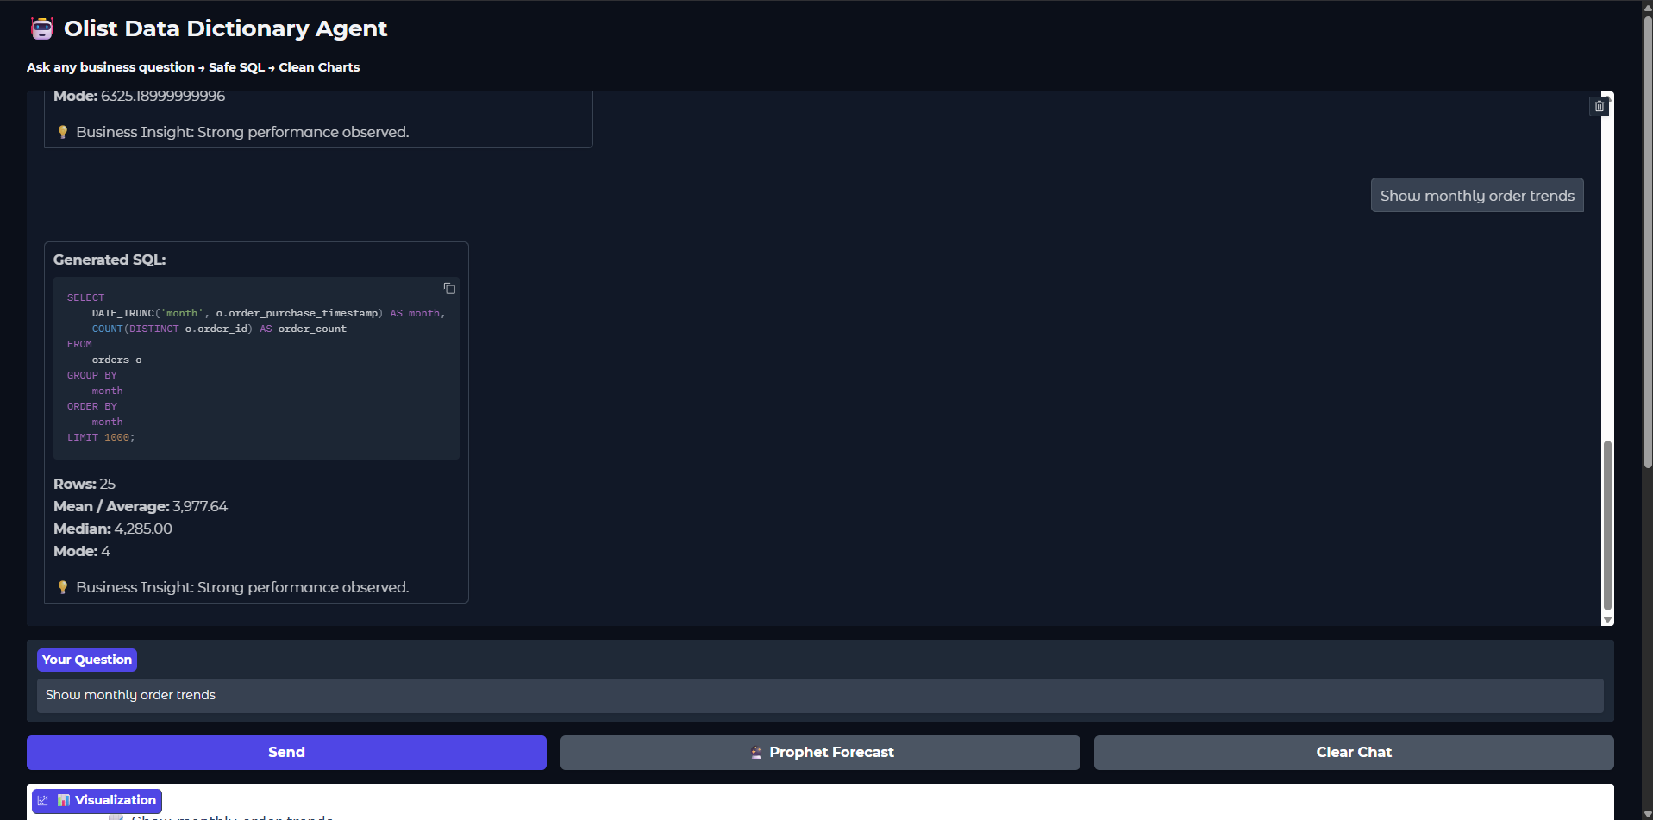The height and width of the screenshot is (820, 1653).
Task: Click the Your Question label
Action: tap(87, 660)
